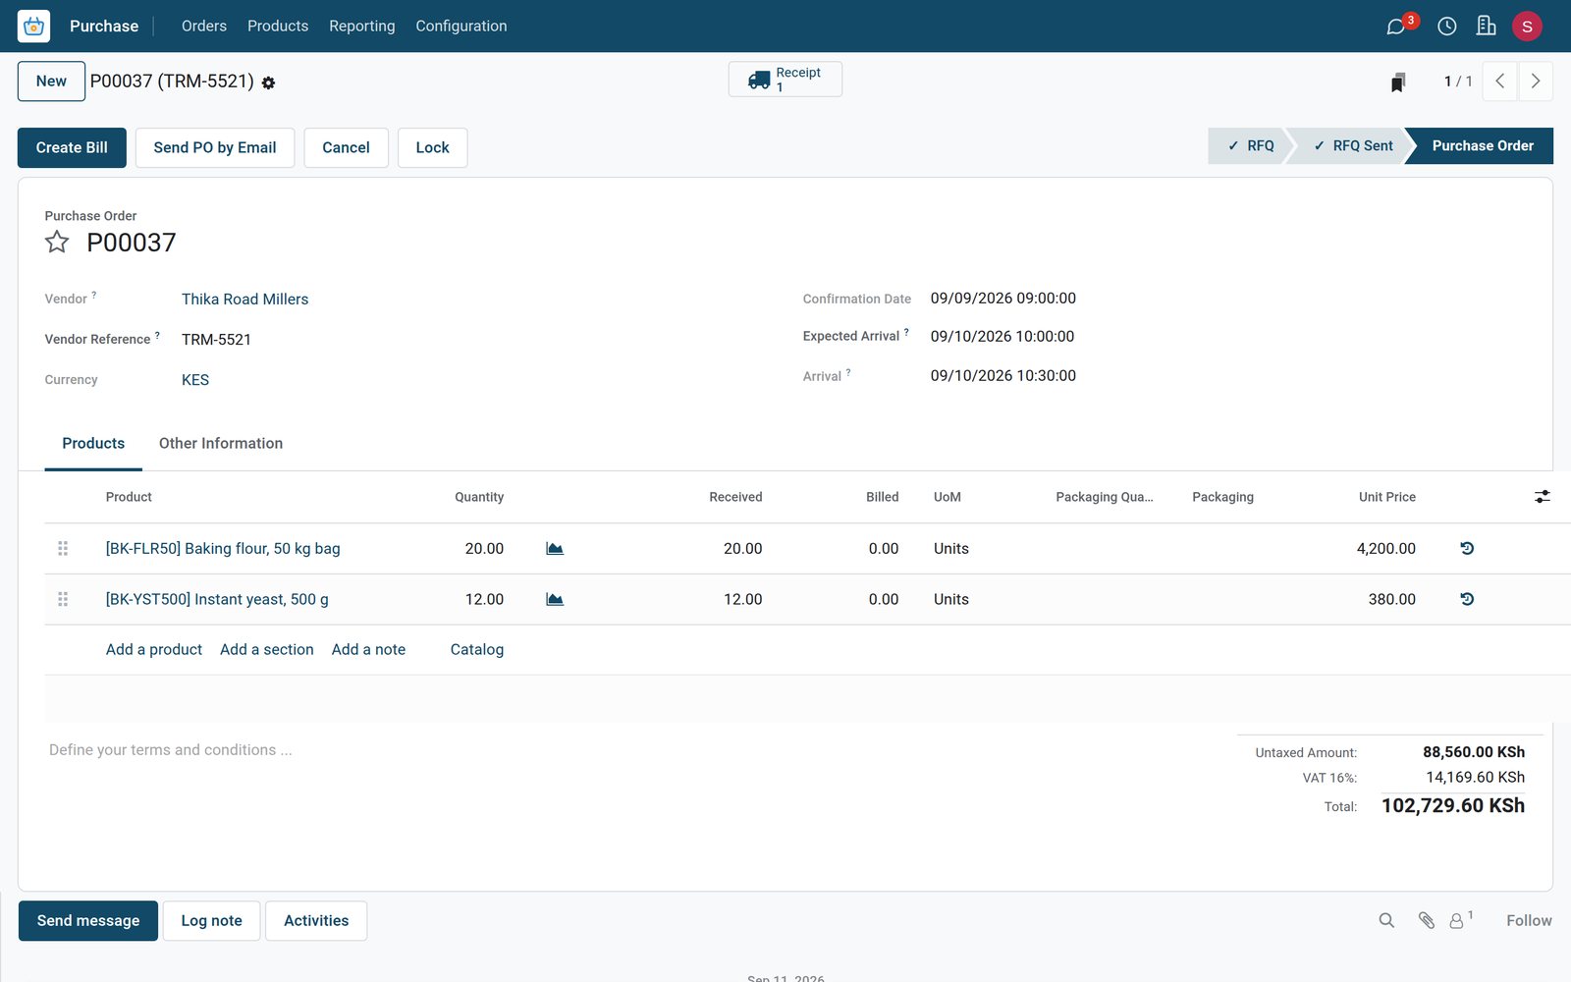Viewport: 1571px width, 982px height.
Task: Mark P00037 as favorite with star
Action: [x=57, y=242]
